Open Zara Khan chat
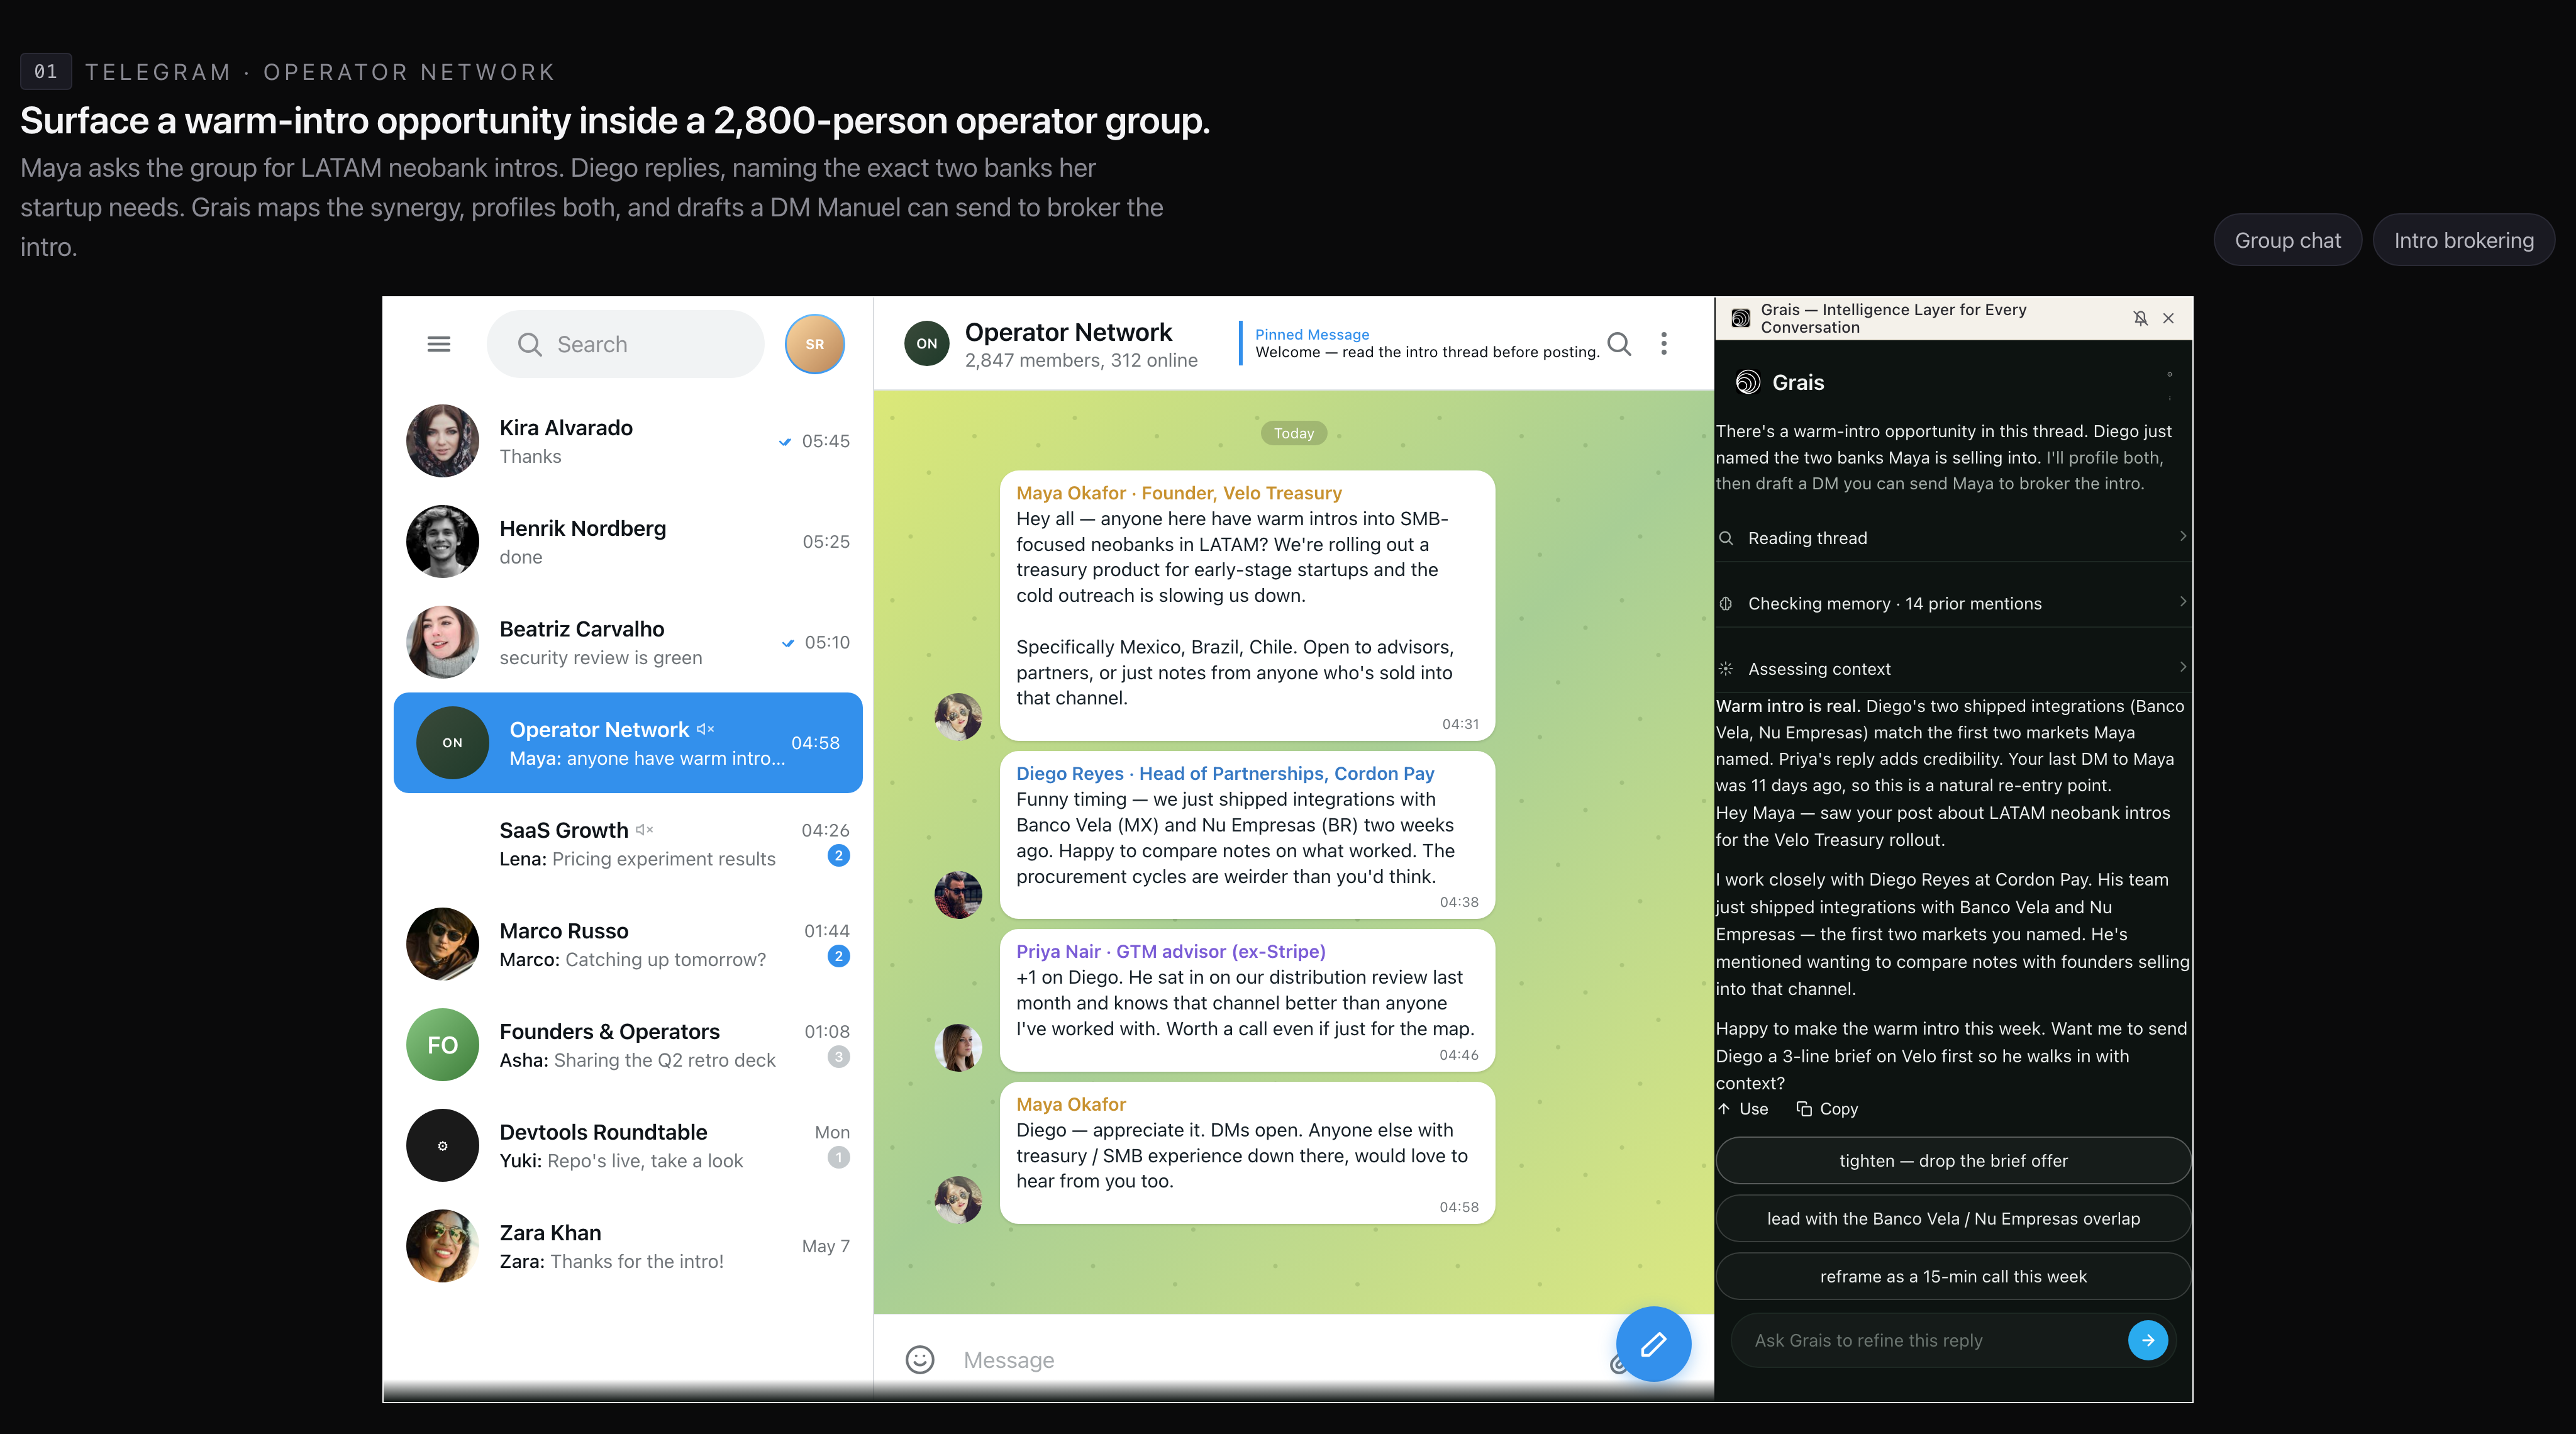 (x=628, y=1246)
